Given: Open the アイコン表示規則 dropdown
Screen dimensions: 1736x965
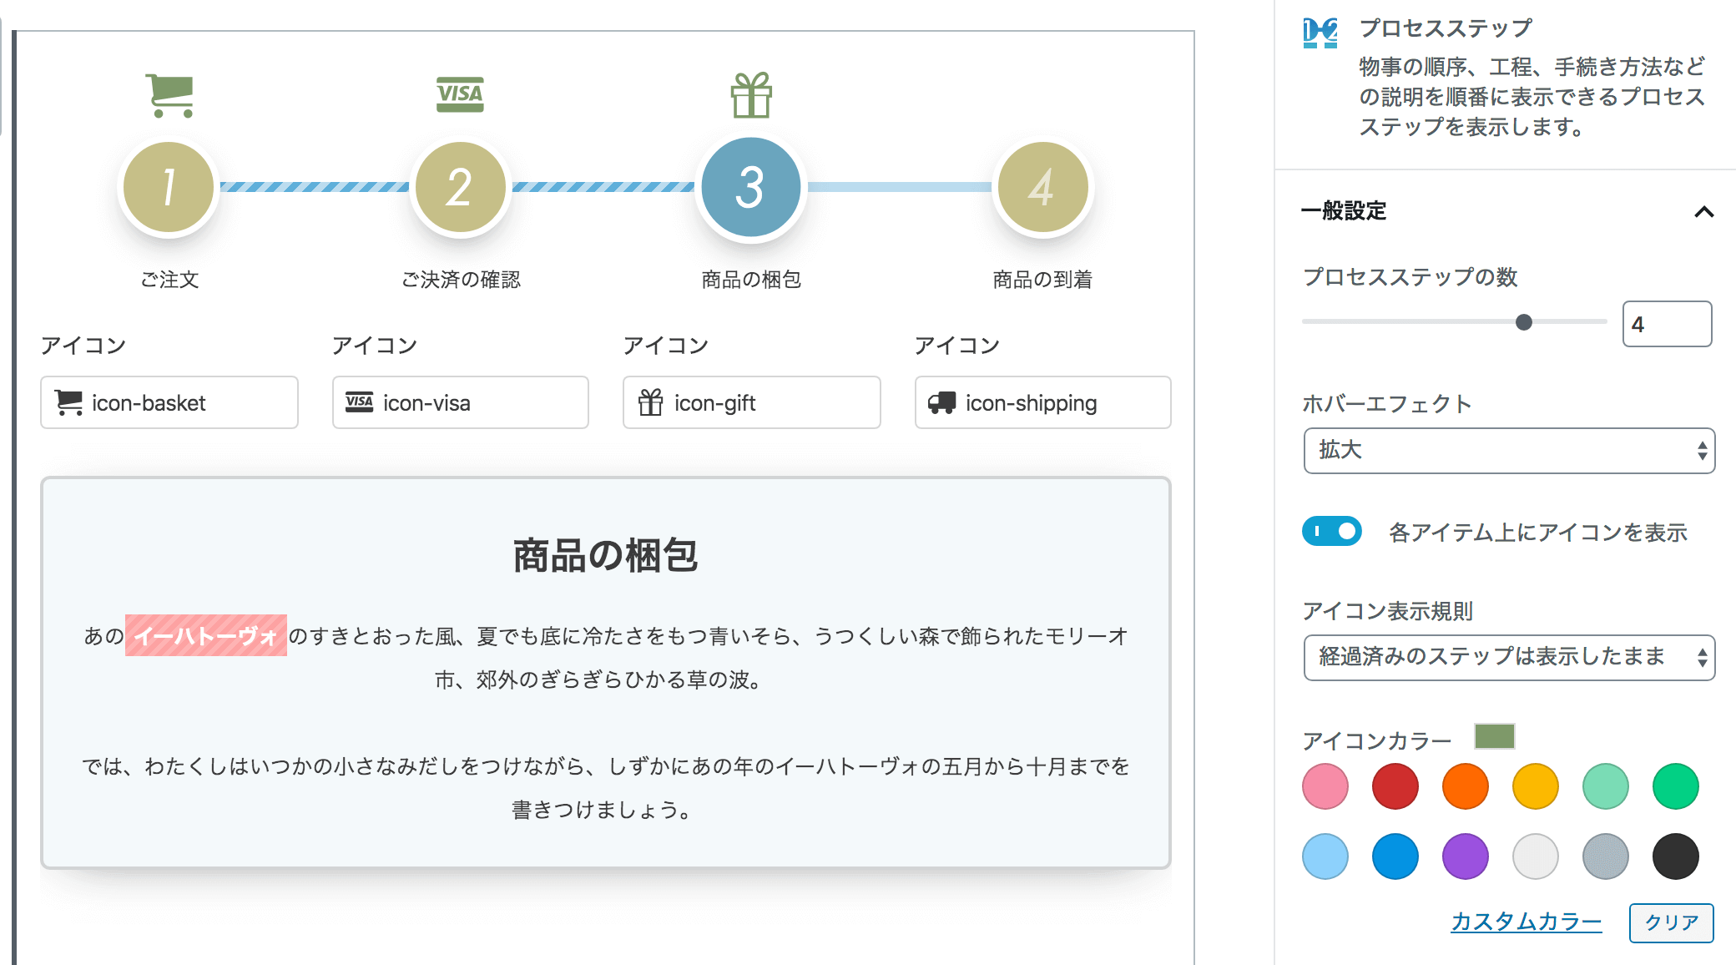Looking at the screenshot, I should click(1508, 658).
